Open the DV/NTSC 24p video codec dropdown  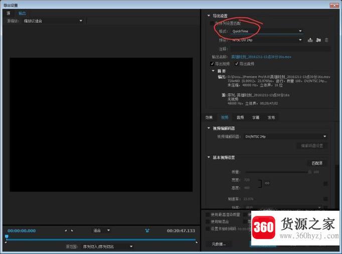point(285,137)
